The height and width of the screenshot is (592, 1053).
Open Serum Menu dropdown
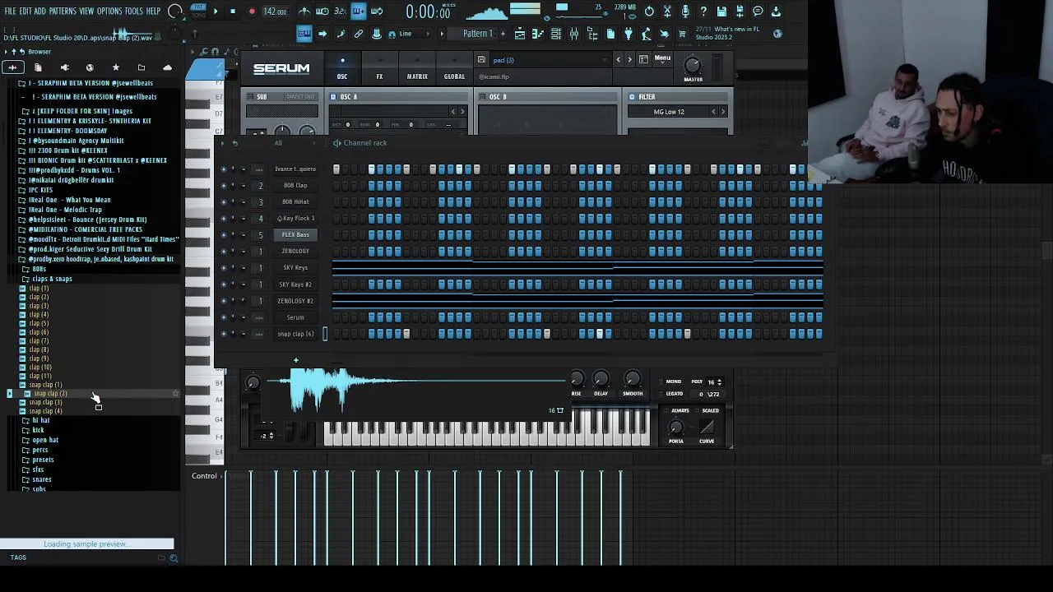click(662, 58)
